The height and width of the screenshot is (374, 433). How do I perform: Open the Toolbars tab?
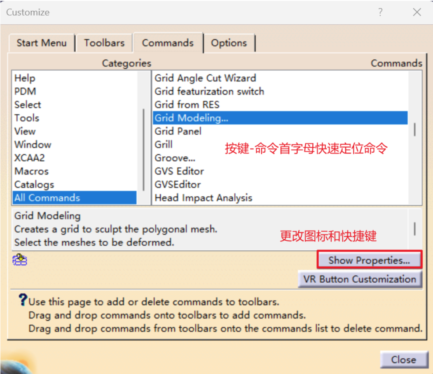pyautogui.click(x=104, y=43)
